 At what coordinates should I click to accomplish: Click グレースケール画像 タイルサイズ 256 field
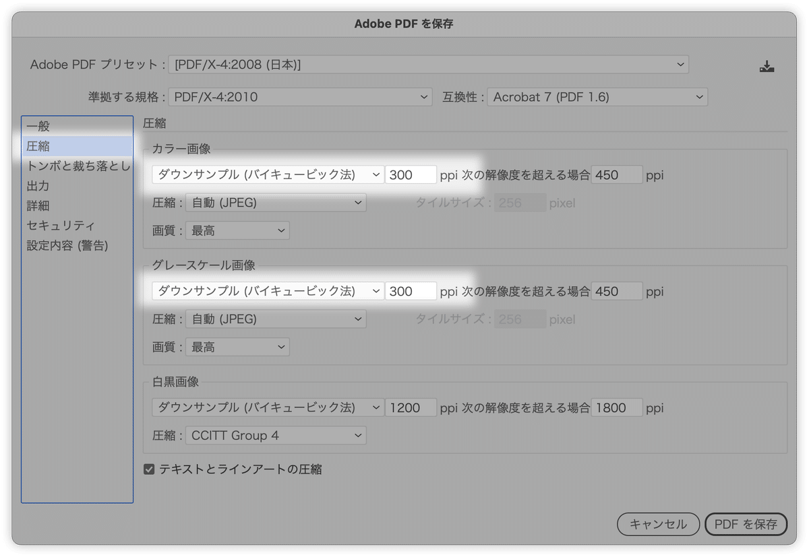pyautogui.click(x=520, y=319)
